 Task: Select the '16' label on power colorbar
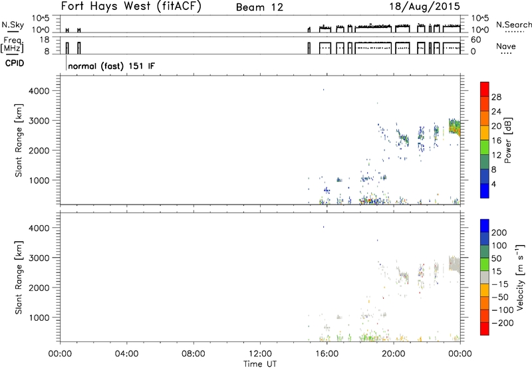[x=496, y=141]
